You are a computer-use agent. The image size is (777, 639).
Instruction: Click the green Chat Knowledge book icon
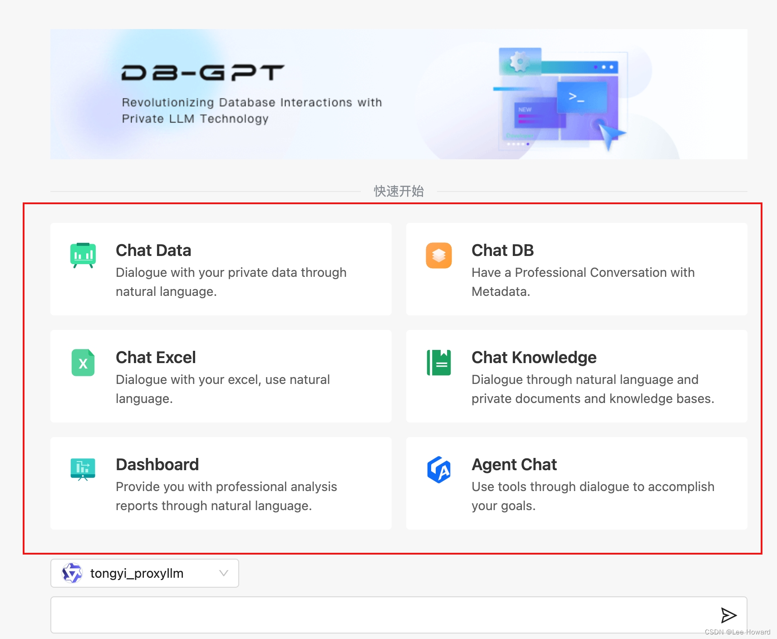(439, 363)
